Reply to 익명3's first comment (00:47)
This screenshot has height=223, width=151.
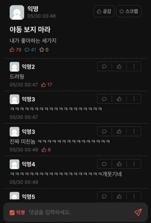coord(104,99)
